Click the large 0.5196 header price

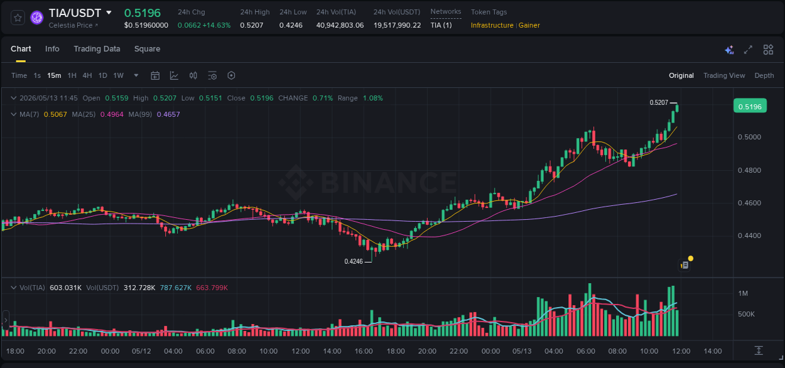pos(143,13)
